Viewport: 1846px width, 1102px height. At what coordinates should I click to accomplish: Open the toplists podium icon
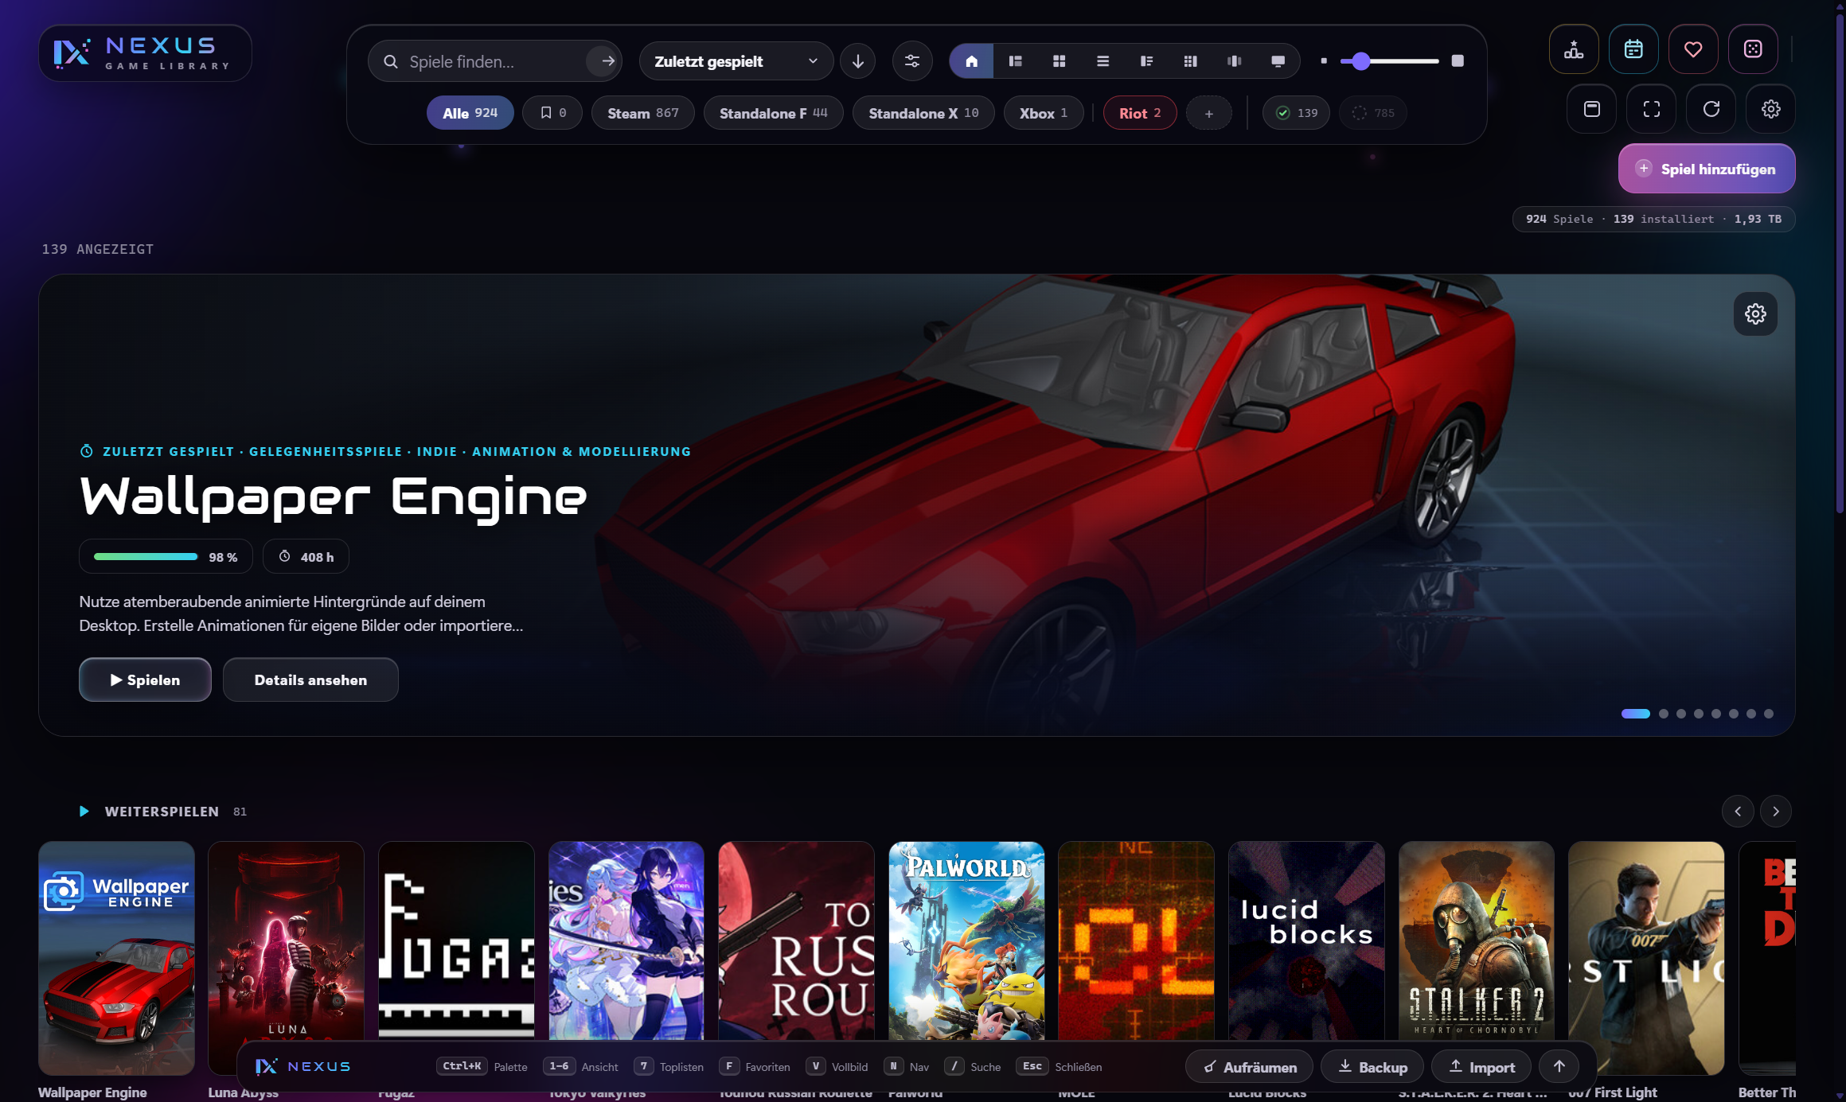click(1574, 49)
